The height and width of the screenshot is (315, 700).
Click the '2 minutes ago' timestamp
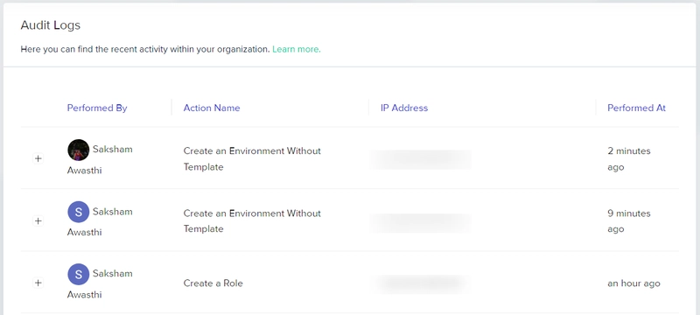click(x=629, y=159)
